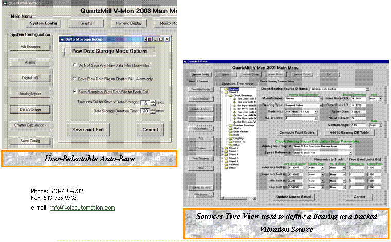Open System Config in the V-Mon 2001 window

coord(201,74)
